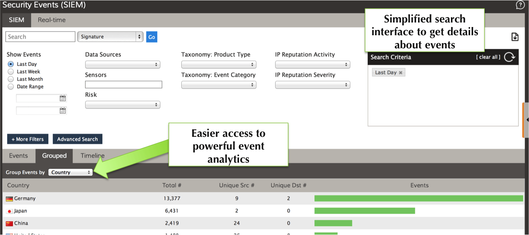Click inside the Sensors input field
This screenshot has width=529, height=235.
click(123, 84)
